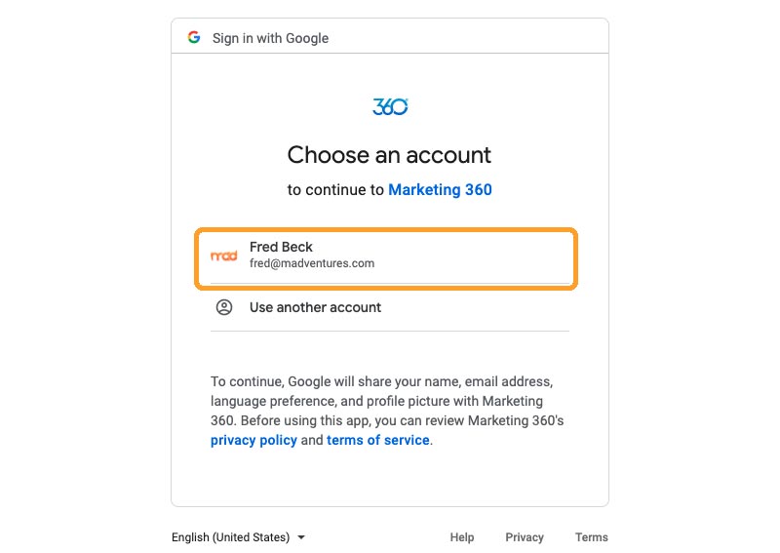Screen dimensions: 780x553
Task: Select the Fred Beck account
Action: click(386, 258)
